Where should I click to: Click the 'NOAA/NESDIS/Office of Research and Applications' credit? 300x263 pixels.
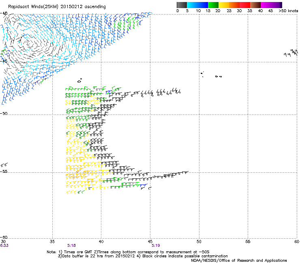click(239, 261)
